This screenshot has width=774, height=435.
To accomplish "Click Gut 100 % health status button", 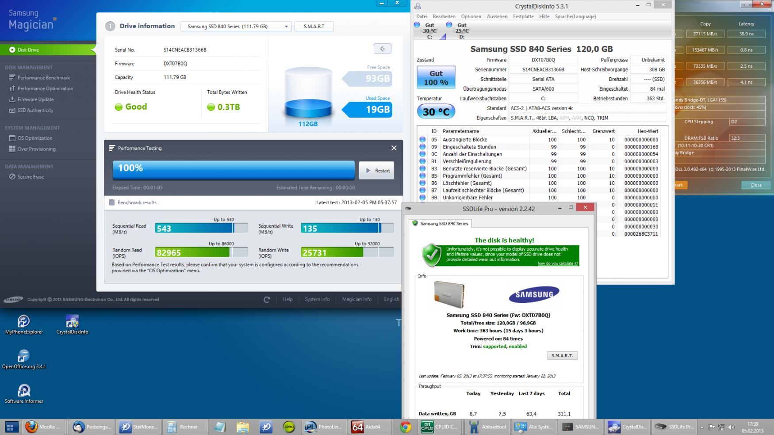I will 436,78.
